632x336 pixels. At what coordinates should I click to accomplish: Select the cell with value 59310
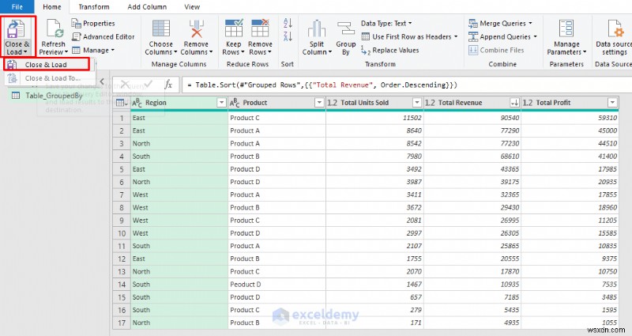coord(570,118)
